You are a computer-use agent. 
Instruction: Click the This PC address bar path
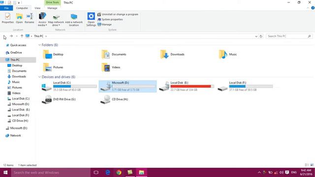coord(38,36)
